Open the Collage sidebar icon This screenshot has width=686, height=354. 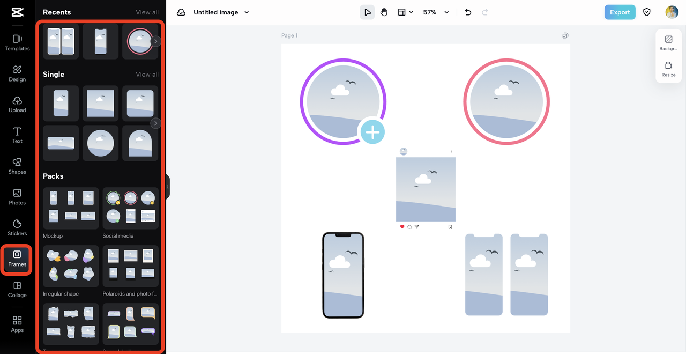pos(17,290)
